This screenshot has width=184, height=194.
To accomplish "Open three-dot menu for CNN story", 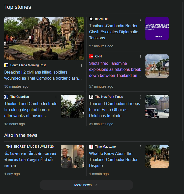I will [141, 57].
